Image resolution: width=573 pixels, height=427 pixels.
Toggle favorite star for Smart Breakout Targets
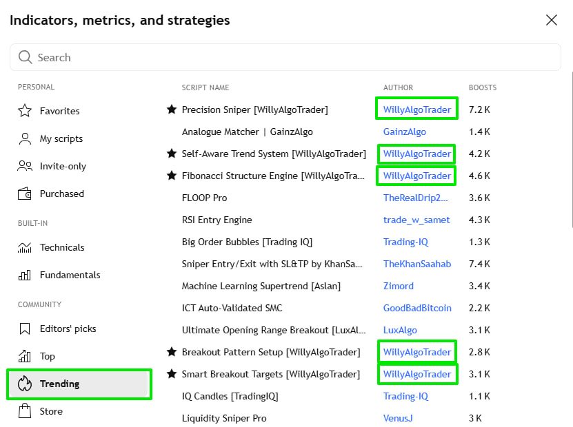click(172, 374)
